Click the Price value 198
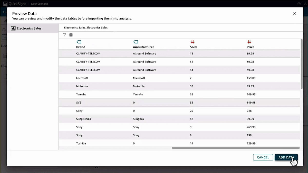Image resolution: width=308 pixels, height=173 pixels. (249, 135)
